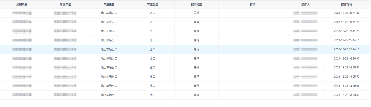Click 关闸 in the 09:41:37 row
371x107 pixels.
pos(196,13)
